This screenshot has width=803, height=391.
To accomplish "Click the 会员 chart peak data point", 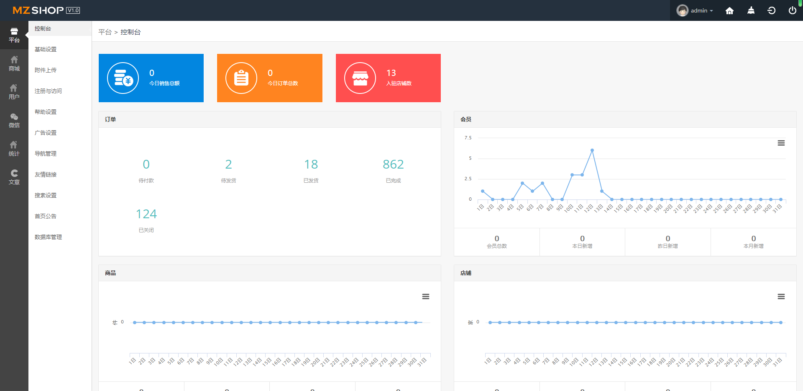I will pyautogui.click(x=592, y=150).
